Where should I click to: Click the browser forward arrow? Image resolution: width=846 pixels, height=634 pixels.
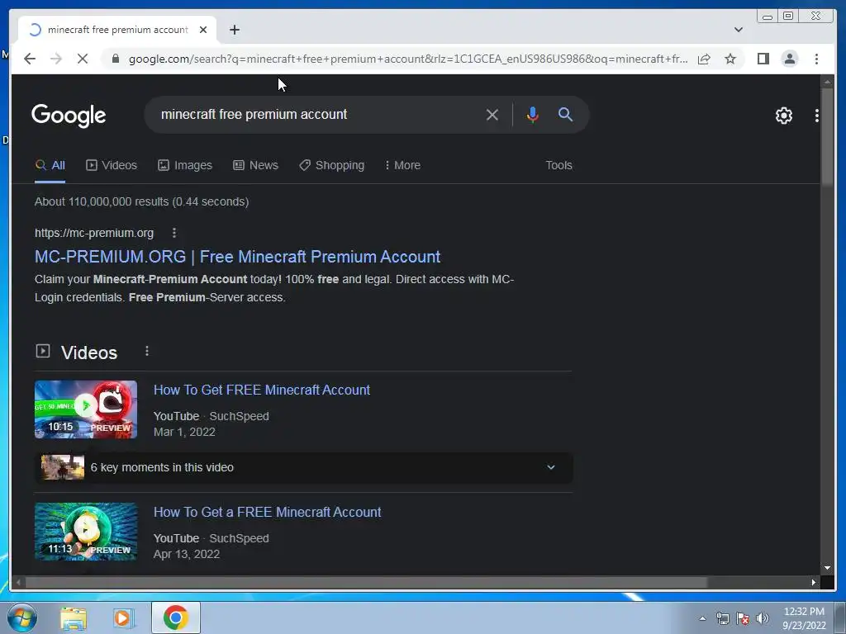pos(56,59)
